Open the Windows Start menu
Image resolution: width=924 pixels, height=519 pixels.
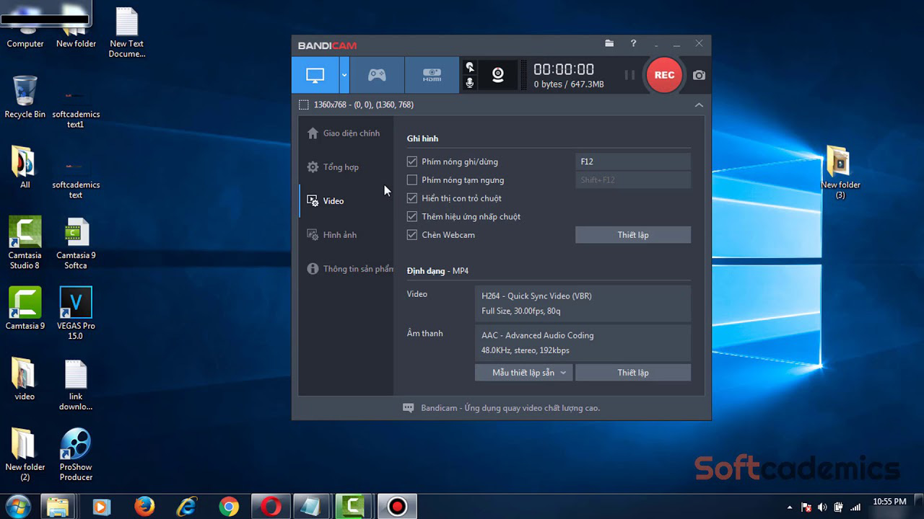click(17, 507)
